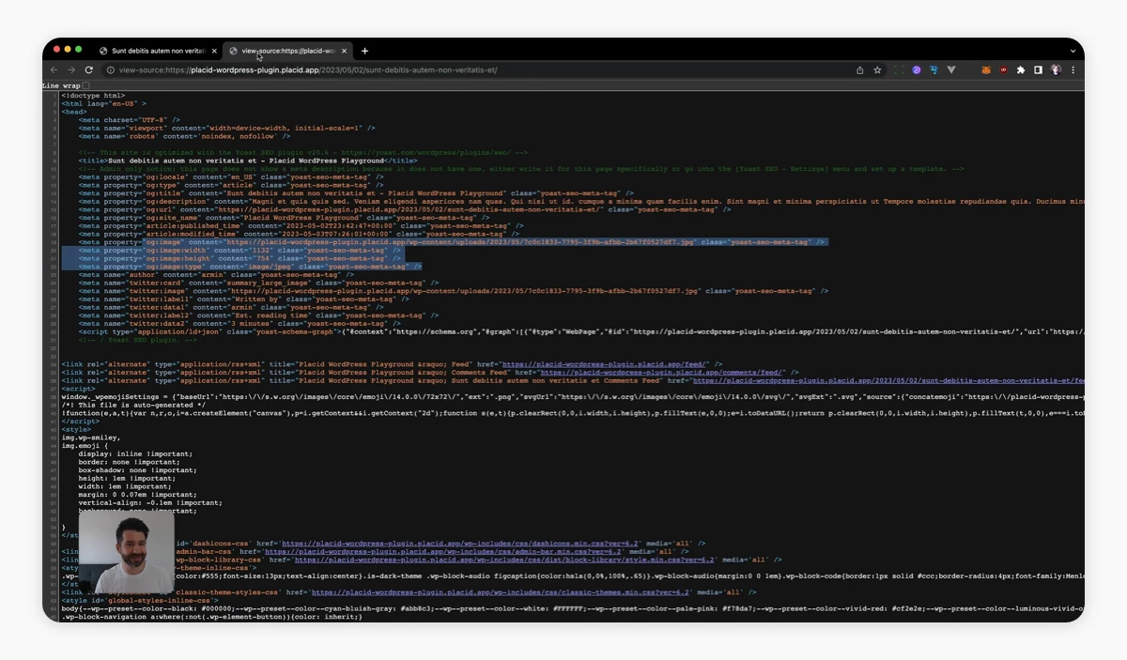This screenshot has width=1127, height=660.
Task: Open the placid-wordpress-plugin.placid.app/feed/ link
Action: (x=604, y=364)
